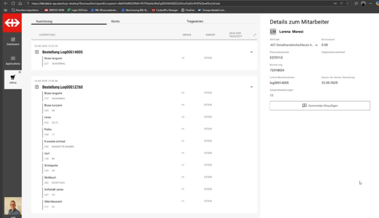Click the Kommentar Hinzufügen button
This screenshot has height=218, width=379.
tap(320, 106)
